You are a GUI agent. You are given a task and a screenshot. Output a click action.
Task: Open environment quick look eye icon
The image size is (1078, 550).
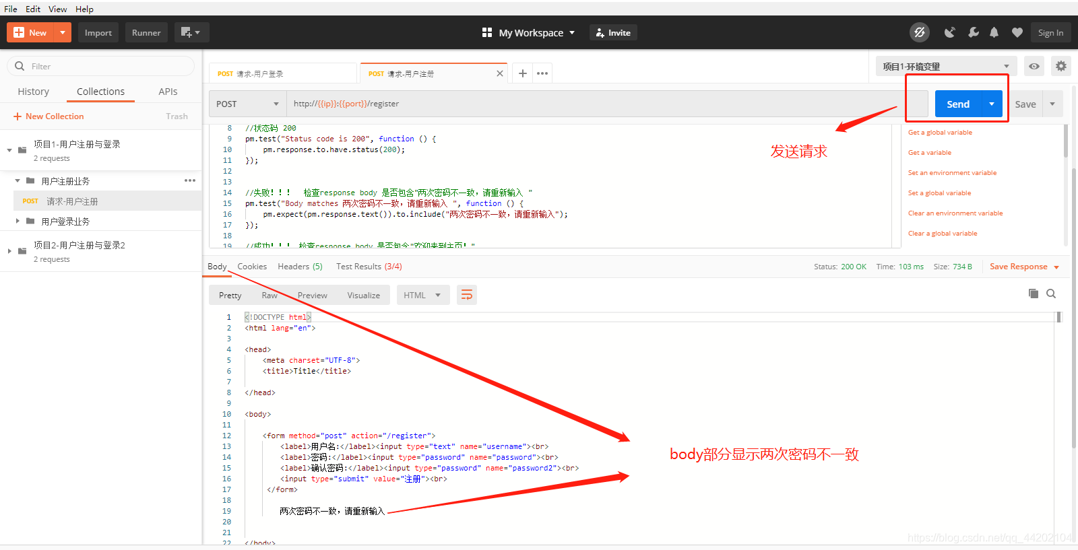[1034, 66]
